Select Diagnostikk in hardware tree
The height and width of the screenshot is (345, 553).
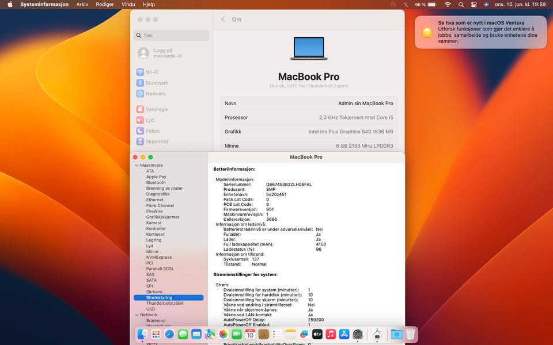click(158, 194)
